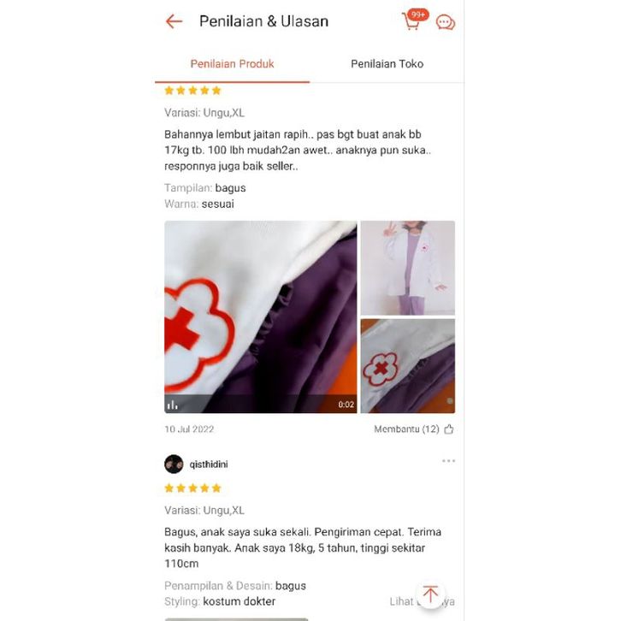Tap the five-star rating of qisthidini's review
621x621 pixels.
192,488
